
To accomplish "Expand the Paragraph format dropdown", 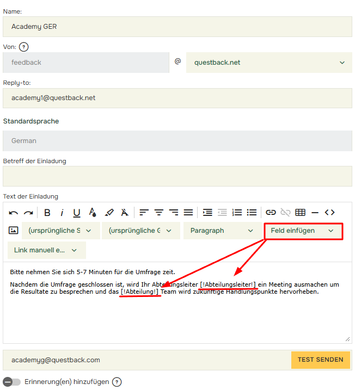I will pyautogui.click(x=222, y=231).
